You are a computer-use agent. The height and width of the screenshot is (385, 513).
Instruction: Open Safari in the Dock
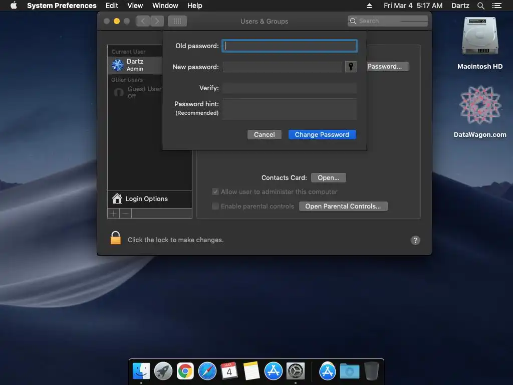(207, 371)
